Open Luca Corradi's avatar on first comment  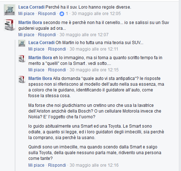[x=10, y=10]
